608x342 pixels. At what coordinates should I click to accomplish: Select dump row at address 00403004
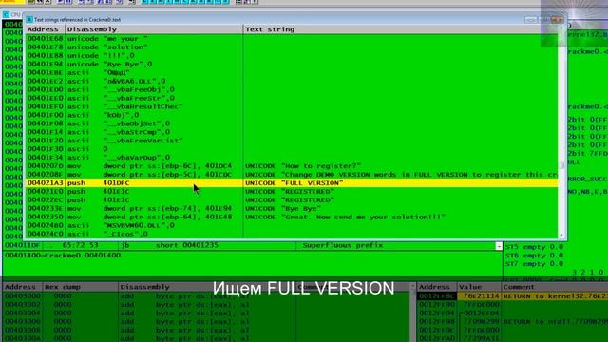tap(206, 313)
